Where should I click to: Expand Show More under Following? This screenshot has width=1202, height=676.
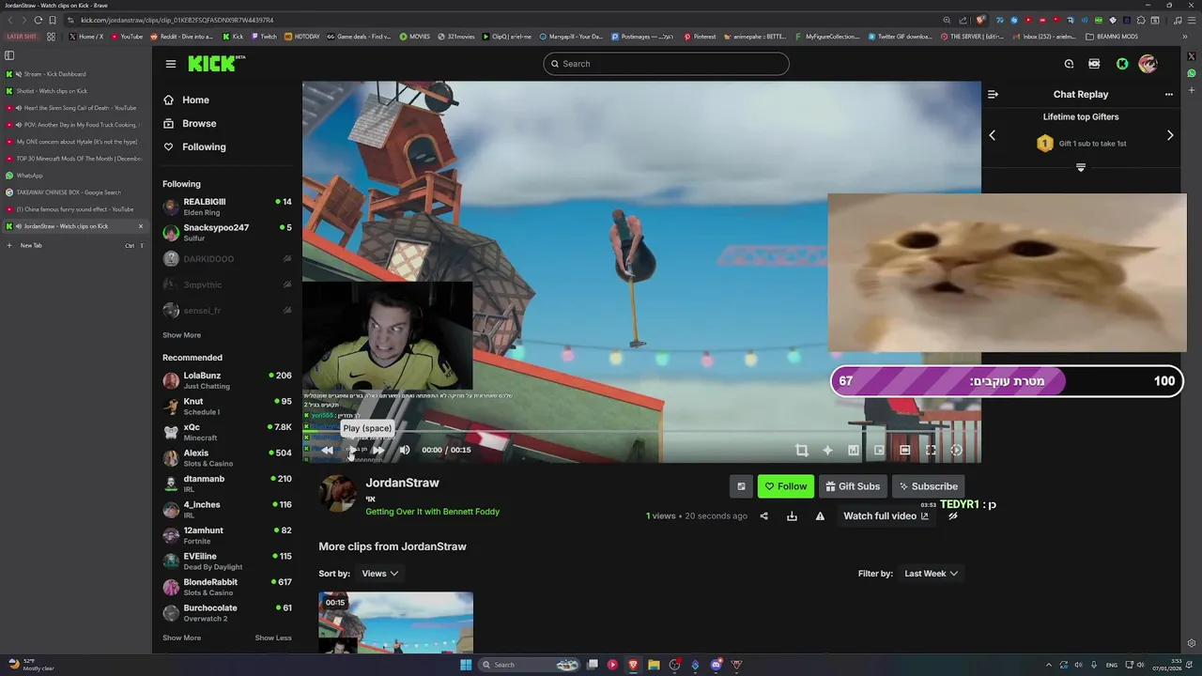[x=181, y=335]
